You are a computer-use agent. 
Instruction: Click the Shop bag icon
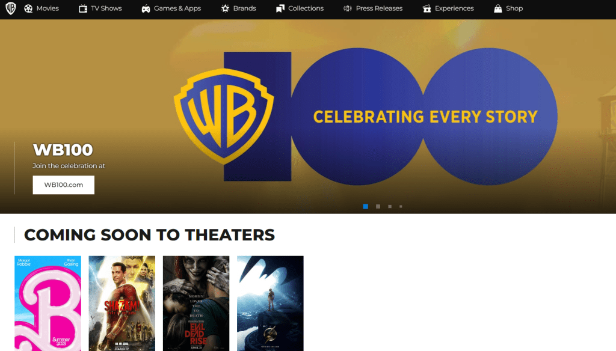tap(497, 8)
